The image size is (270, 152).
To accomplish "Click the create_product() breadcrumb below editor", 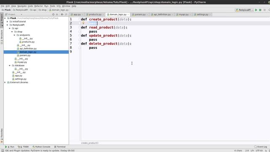I will pos(90,143).
